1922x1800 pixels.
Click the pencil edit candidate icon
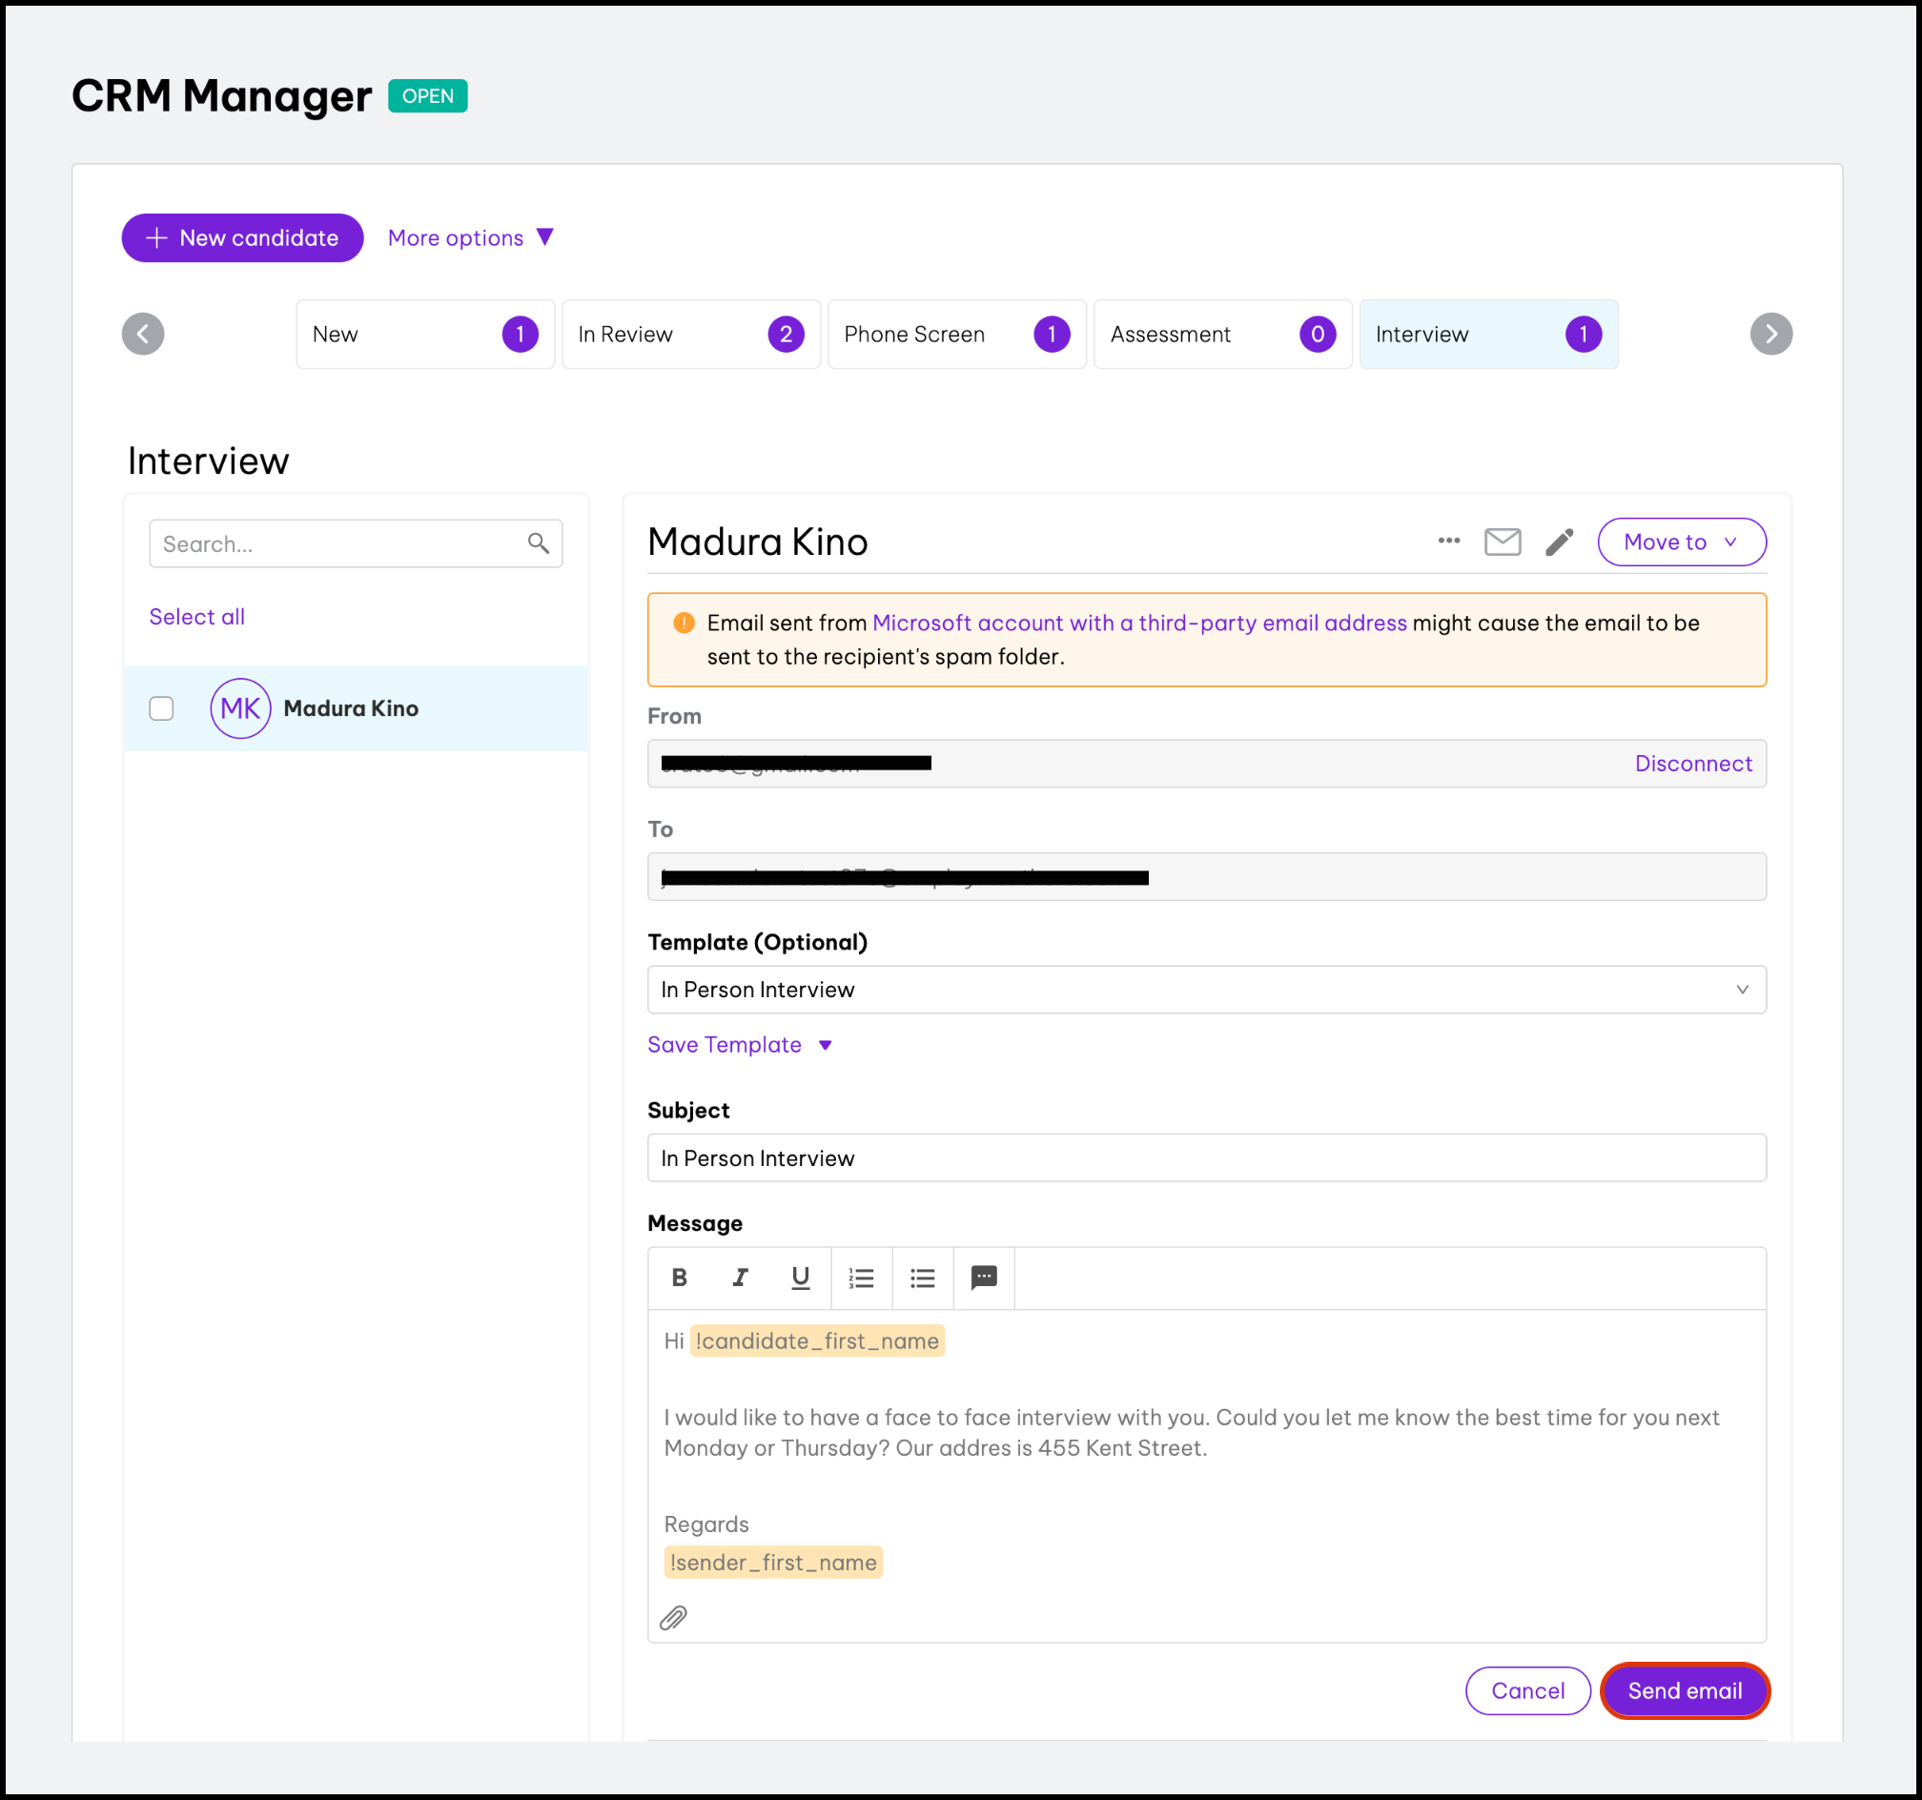point(1560,542)
